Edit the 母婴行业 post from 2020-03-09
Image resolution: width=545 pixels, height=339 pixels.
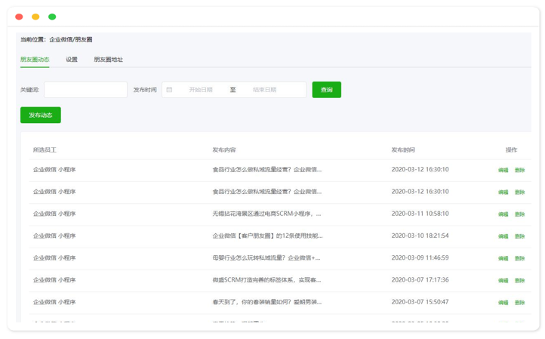tap(503, 258)
